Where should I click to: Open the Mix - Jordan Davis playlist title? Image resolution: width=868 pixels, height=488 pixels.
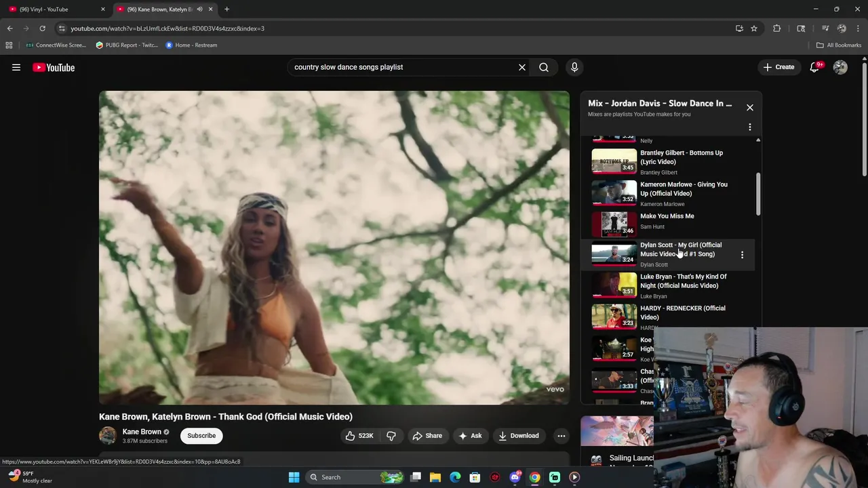(x=660, y=103)
